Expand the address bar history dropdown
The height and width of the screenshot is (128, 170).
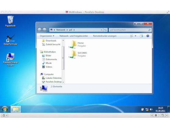[101, 30]
